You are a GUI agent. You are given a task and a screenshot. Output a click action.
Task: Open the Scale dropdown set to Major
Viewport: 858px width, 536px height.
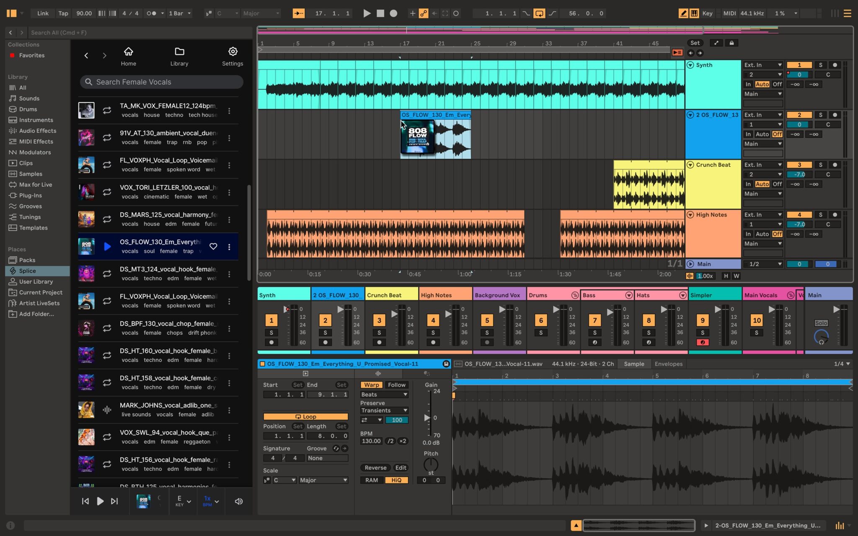[x=323, y=480]
